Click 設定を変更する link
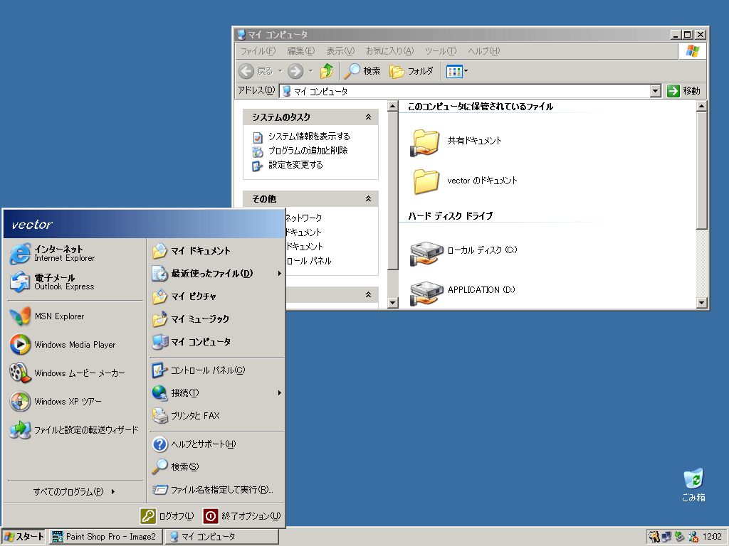 [x=295, y=165]
